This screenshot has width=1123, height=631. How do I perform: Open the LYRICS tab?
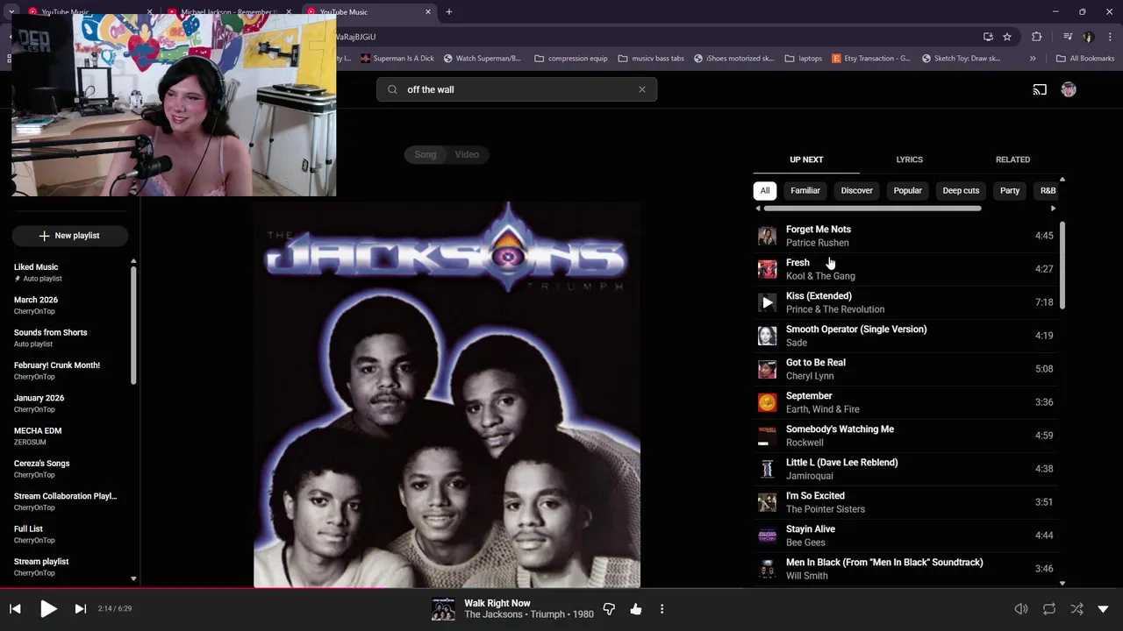(909, 160)
